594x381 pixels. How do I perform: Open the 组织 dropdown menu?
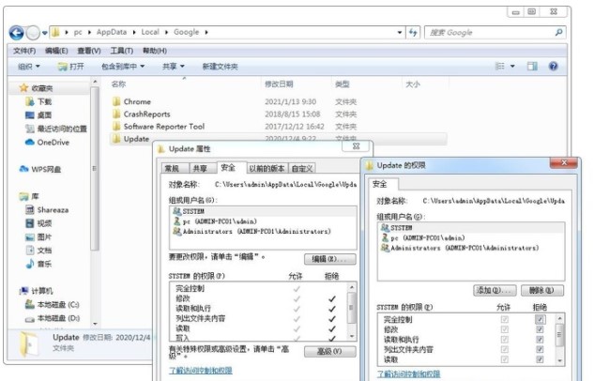tap(30, 67)
